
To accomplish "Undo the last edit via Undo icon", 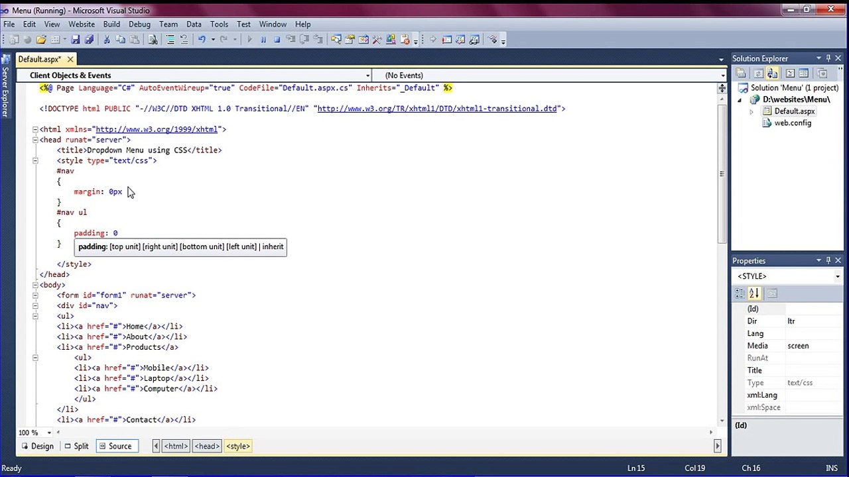I will tap(202, 40).
